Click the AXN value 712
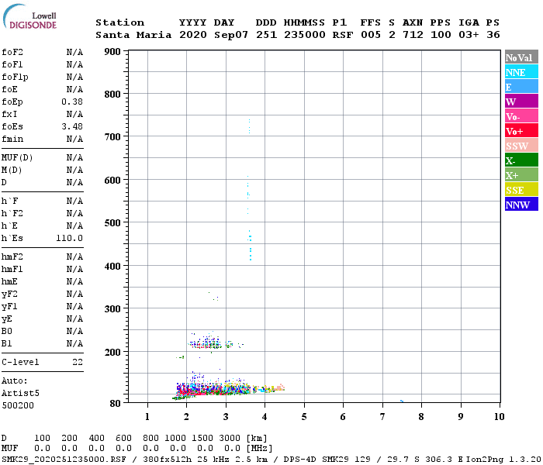This screenshot has height=465, width=543. point(413,35)
